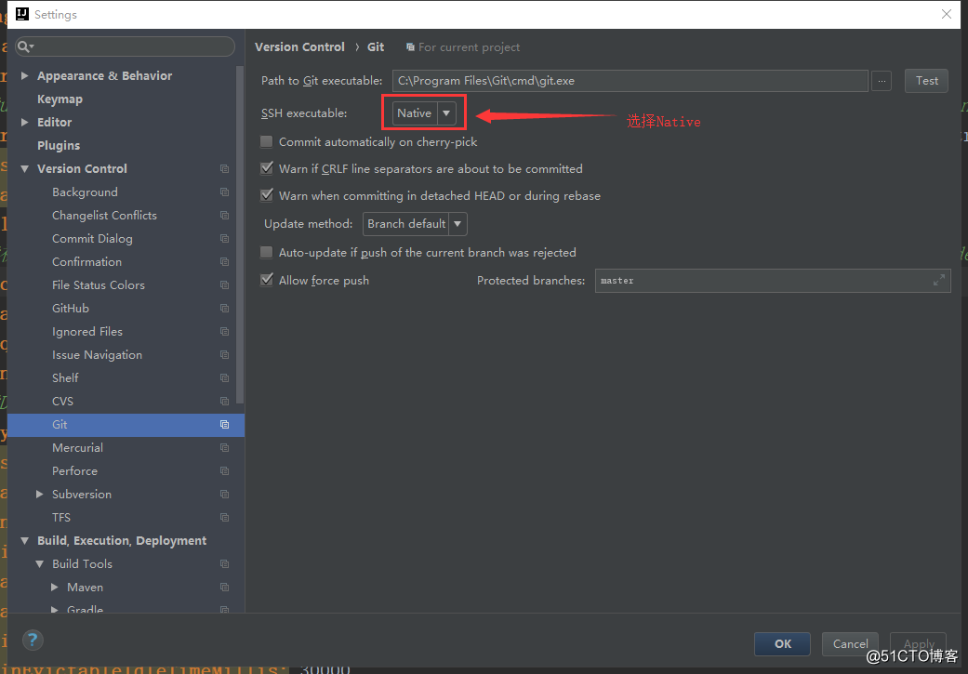Collapse Build, Execution, Deployment node

pyautogui.click(x=25, y=541)
